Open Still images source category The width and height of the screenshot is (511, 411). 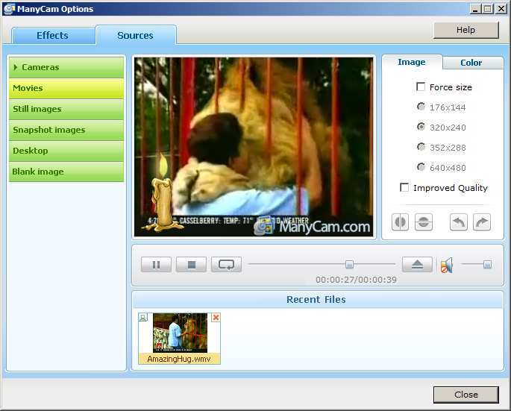click(66, 109)
